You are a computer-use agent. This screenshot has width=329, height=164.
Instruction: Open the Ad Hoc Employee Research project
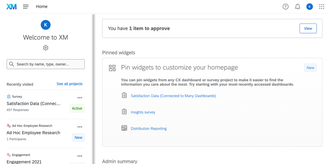coord(33,133)
